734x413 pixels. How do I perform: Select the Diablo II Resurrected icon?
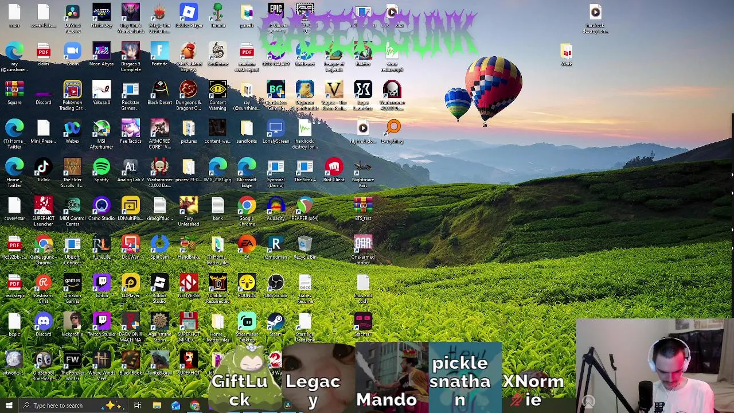[217, 289]
